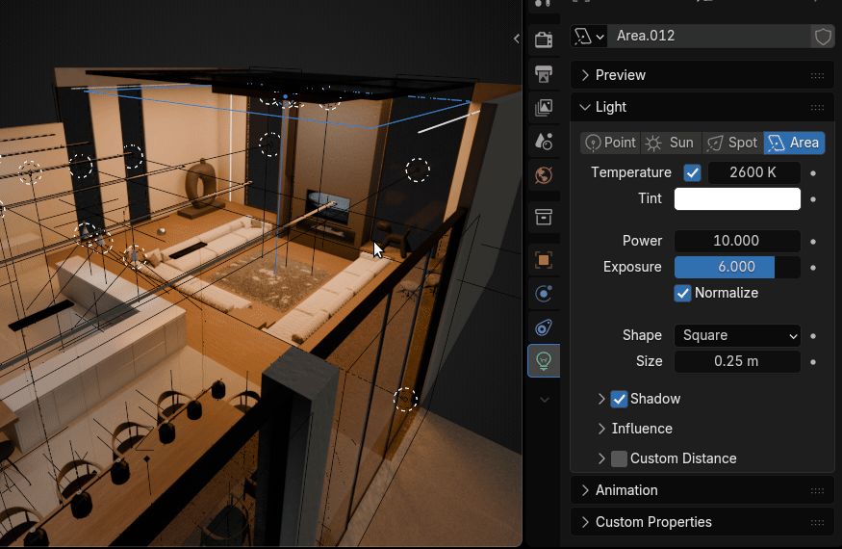Click the animate dot next to Power

(x=813, y=242)
